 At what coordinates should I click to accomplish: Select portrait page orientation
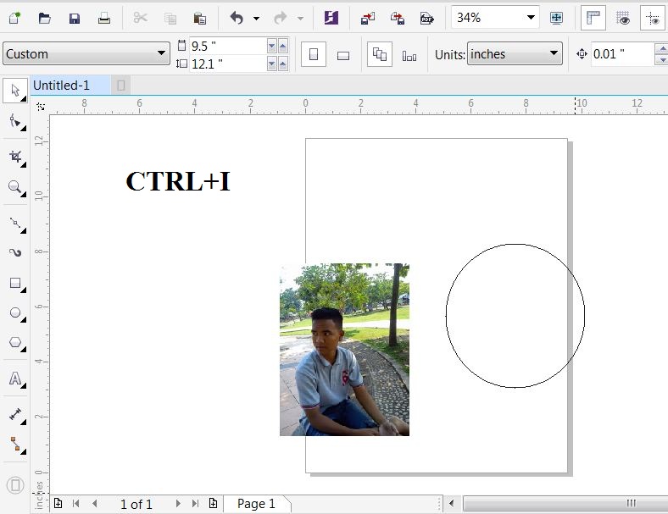coord(314,54)
